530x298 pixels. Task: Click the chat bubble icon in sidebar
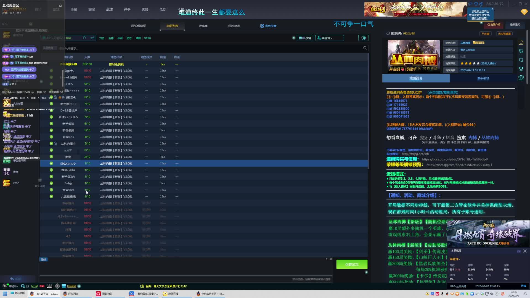pyautogui.click(x=521, y=60)
